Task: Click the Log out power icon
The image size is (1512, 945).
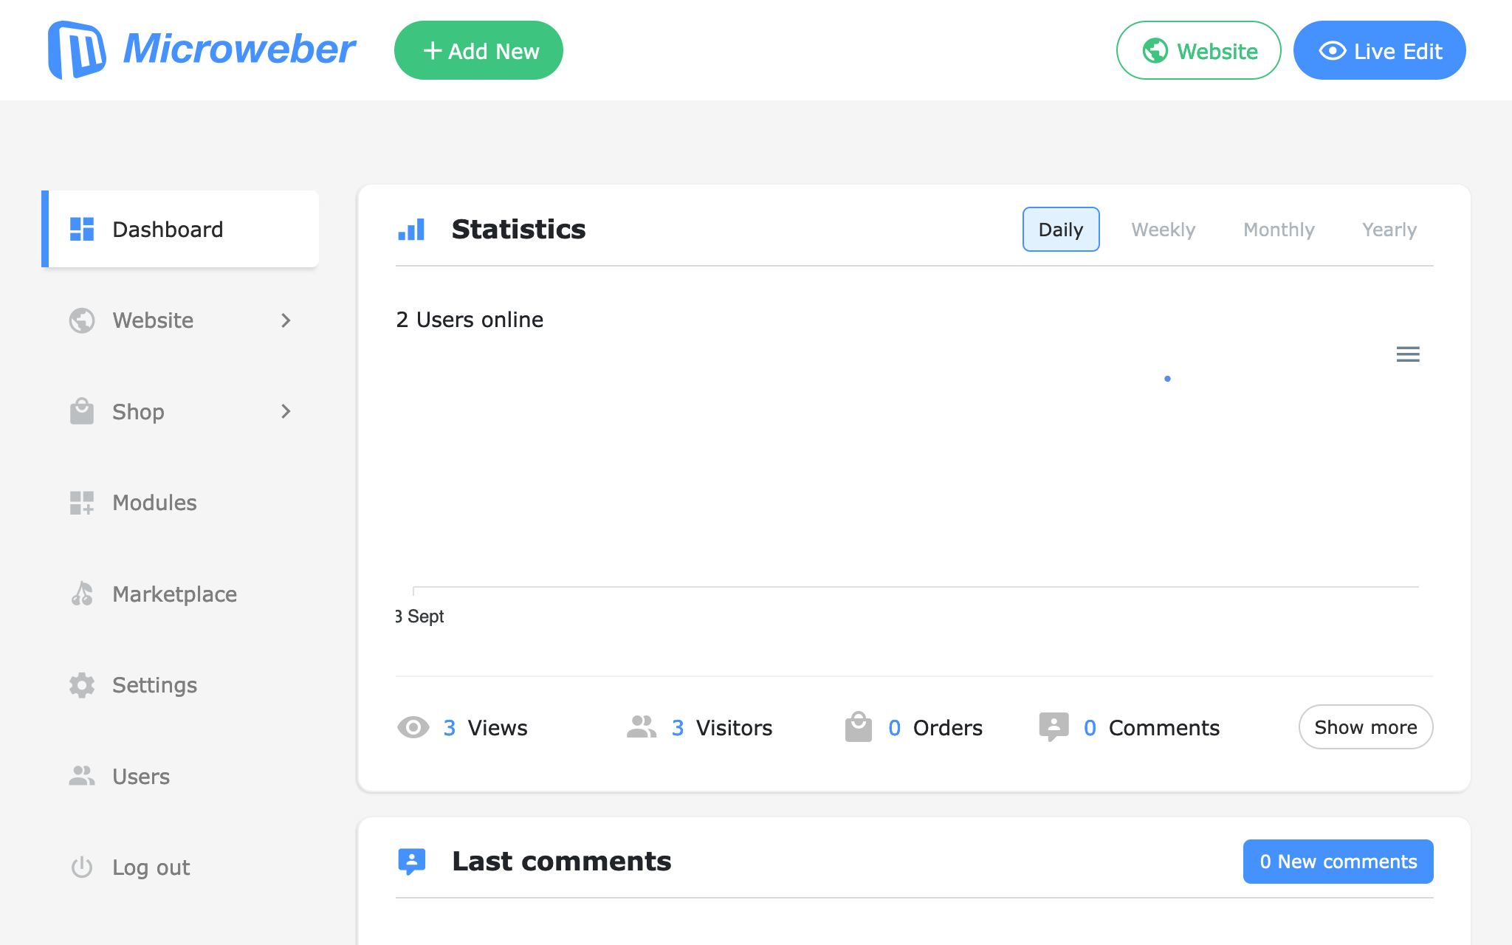Action: (x=82, y=867)
